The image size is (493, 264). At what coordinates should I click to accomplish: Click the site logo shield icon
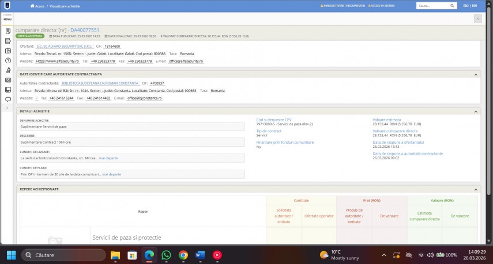click(x=7, y=5)
